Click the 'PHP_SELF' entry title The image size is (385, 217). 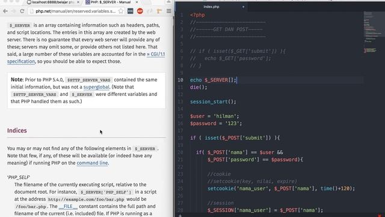[x=19, y=177]
